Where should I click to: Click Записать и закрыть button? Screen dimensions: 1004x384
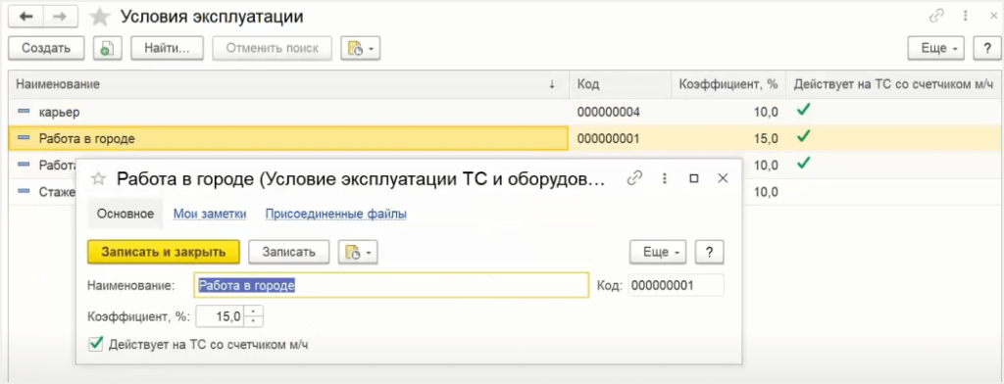tap(164, 252)
